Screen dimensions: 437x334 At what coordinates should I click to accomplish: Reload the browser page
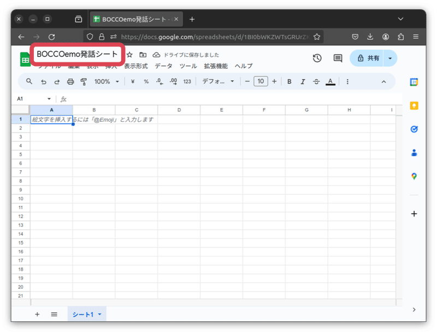pyautogui.click(x=51, y=37)
